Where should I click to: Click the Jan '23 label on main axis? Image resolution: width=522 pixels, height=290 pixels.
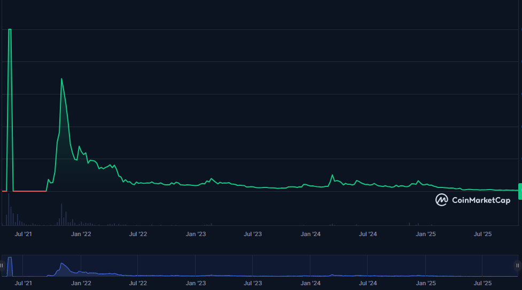[196, 234]
